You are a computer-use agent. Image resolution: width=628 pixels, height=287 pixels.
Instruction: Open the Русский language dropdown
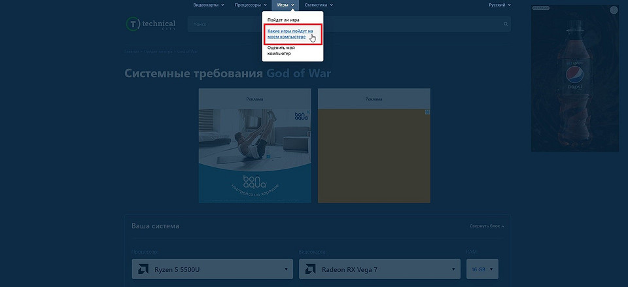click(x=499, y=5)
